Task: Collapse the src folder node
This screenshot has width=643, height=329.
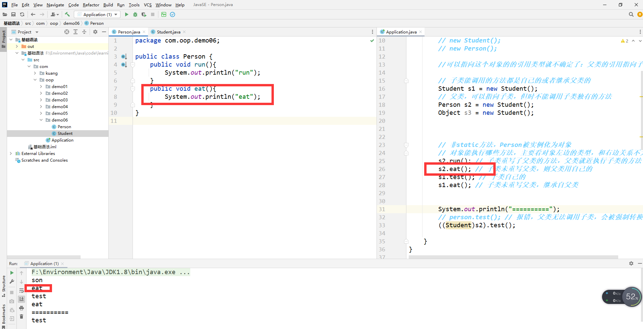Action: tap(23, 60)
